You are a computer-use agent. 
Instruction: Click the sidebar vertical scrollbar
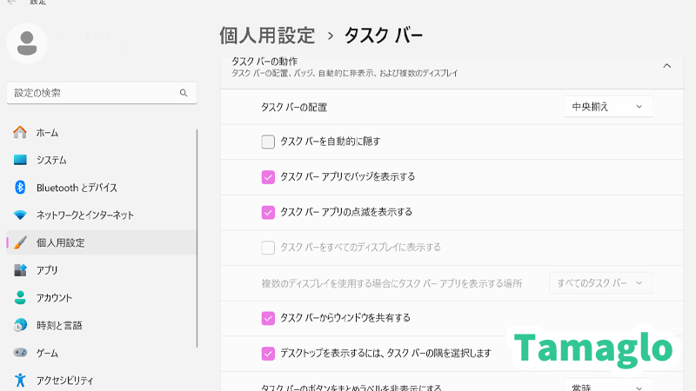click(197, 238)
